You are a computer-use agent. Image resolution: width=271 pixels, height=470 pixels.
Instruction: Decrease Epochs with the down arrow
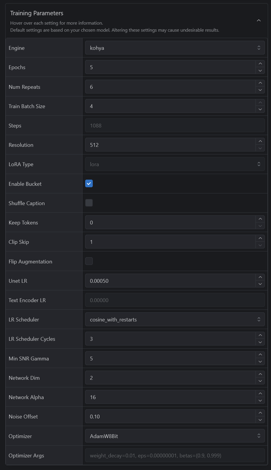(260, 71)
